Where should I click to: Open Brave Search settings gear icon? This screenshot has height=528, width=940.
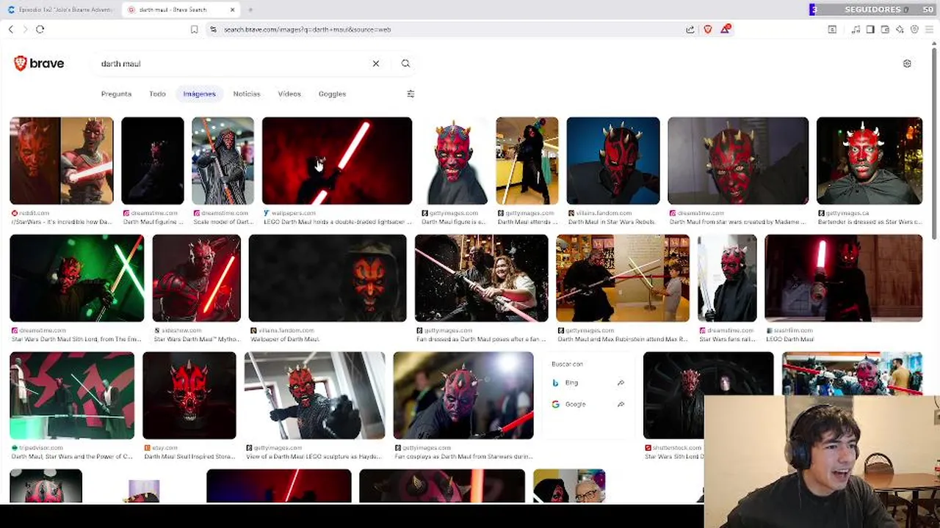[x=907, y=64]
